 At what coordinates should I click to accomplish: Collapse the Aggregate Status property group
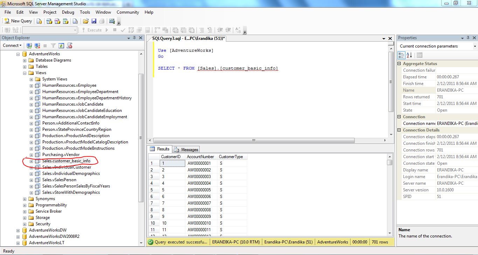click(x=400, y=64)
